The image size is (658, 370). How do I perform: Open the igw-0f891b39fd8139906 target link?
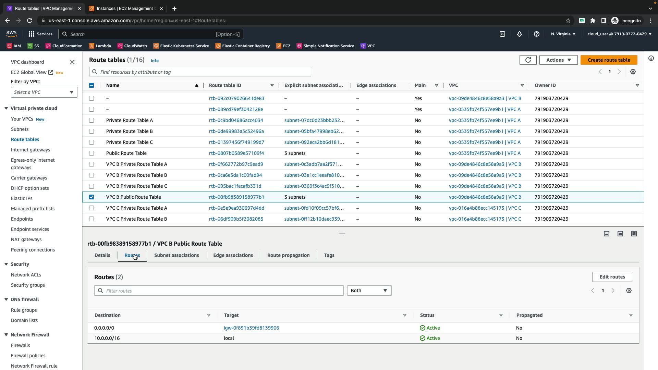(x=251, y=328)
